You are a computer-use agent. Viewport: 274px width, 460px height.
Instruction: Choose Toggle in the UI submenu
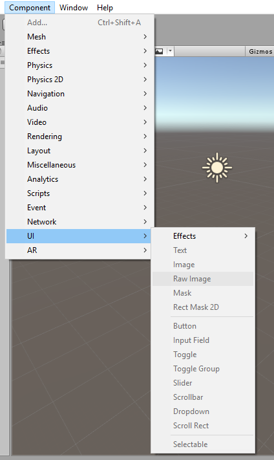click(203, 355)
